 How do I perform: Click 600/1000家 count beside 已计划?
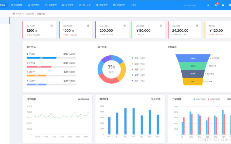point(69,54)
